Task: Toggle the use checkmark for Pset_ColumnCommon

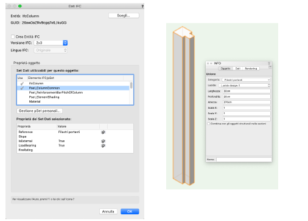Action: pyautogui.click(x=22, y=88)
